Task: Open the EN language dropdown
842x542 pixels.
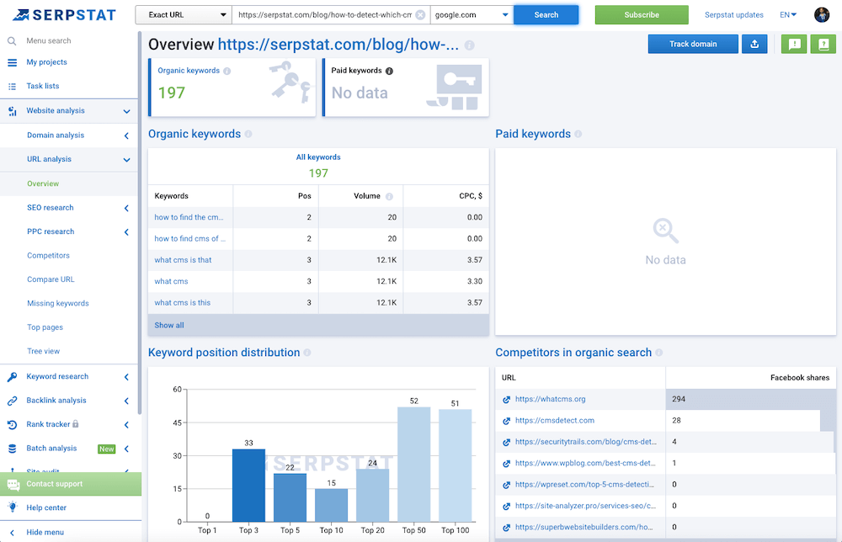Action: click(x=788, y=15)
